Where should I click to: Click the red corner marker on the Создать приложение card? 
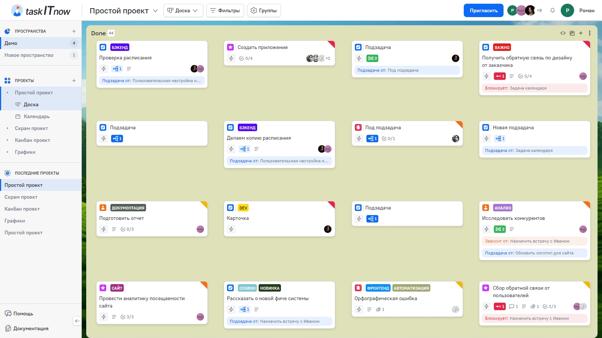(x=332, y=44)
